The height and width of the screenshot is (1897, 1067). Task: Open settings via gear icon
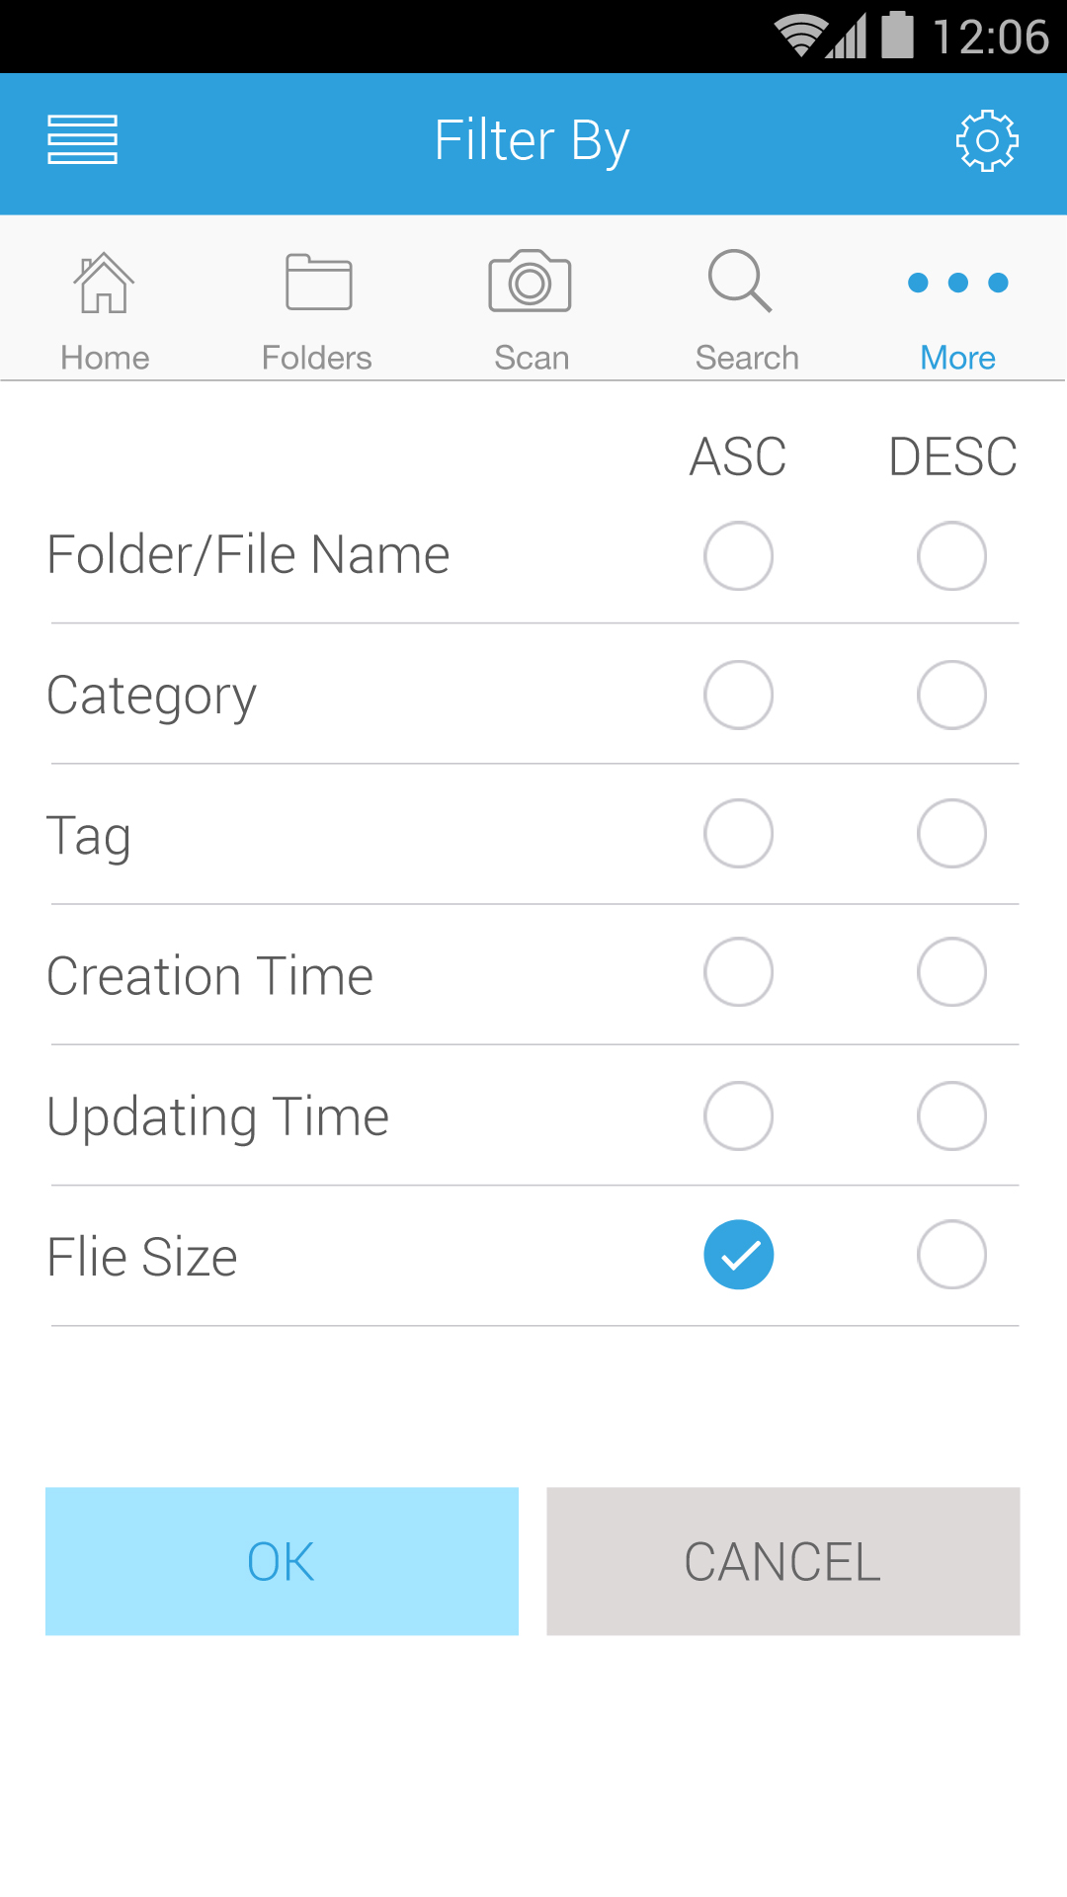[x=987, y=141]
